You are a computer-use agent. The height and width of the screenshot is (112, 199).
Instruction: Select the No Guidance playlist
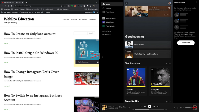coord(106,34)
